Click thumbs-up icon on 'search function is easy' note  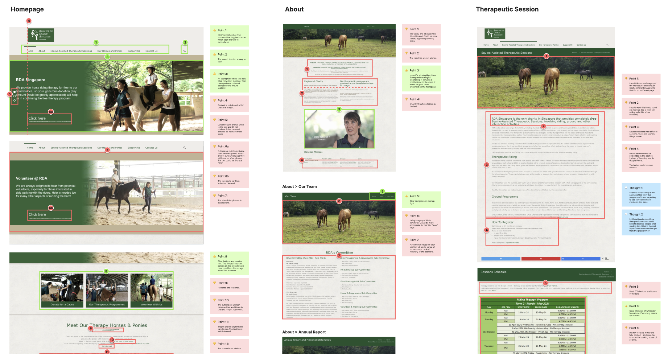214,54
